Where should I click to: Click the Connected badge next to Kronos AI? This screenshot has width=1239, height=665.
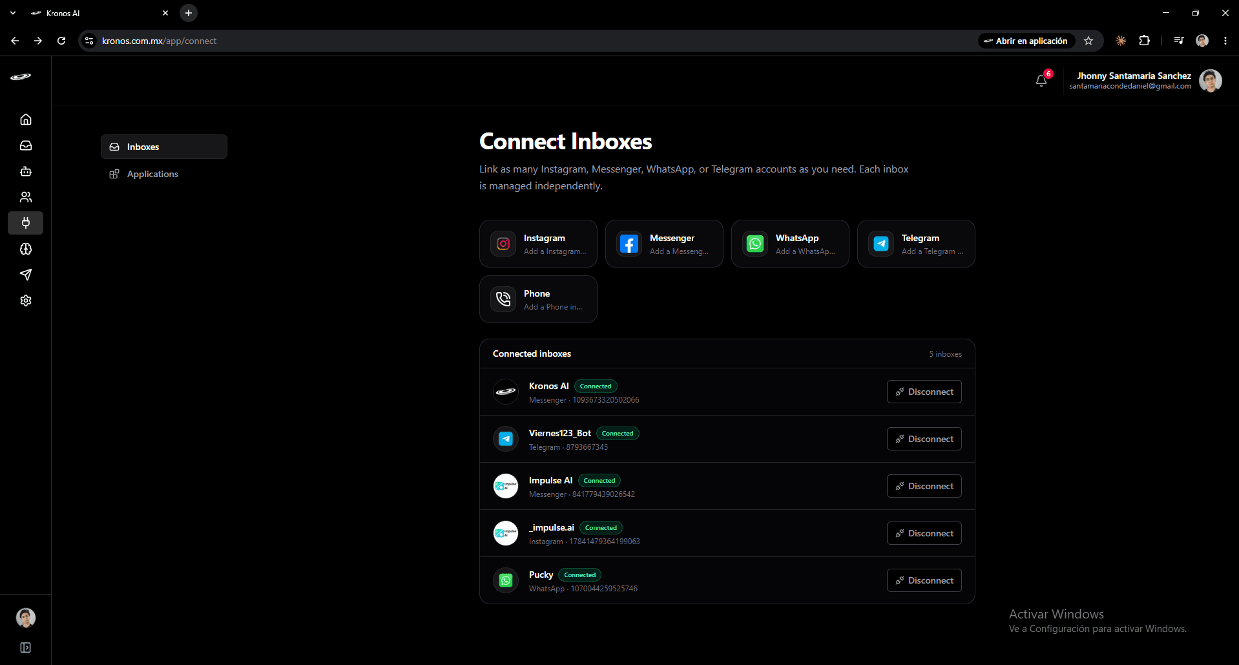point(596,386)
